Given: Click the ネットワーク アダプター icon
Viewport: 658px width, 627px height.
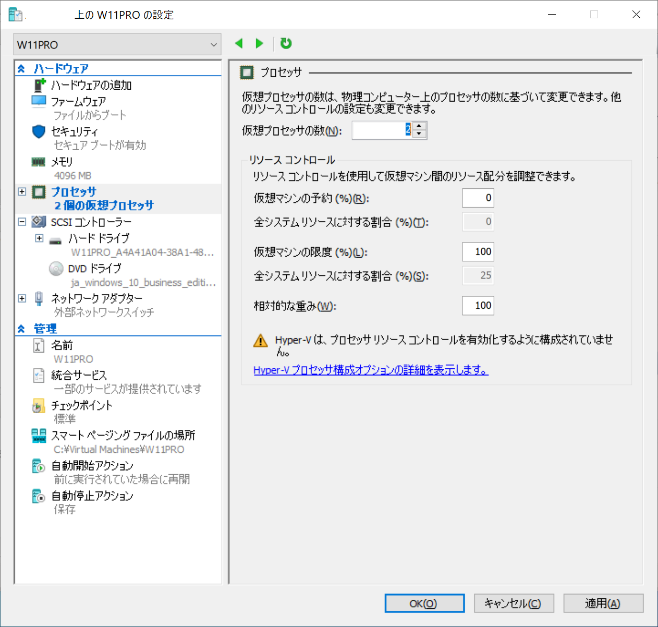Looking at the screenshot, I should tap(39, 298).
